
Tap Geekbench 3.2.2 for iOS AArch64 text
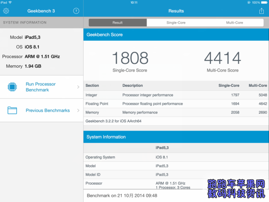click(113, 121)
